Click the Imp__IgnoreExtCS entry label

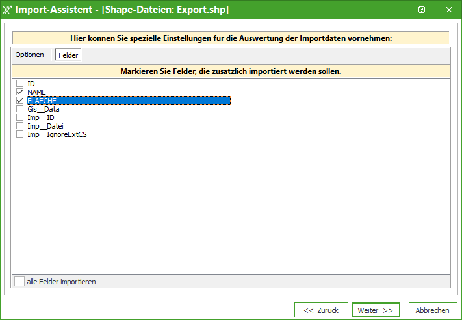coord(57,134)
